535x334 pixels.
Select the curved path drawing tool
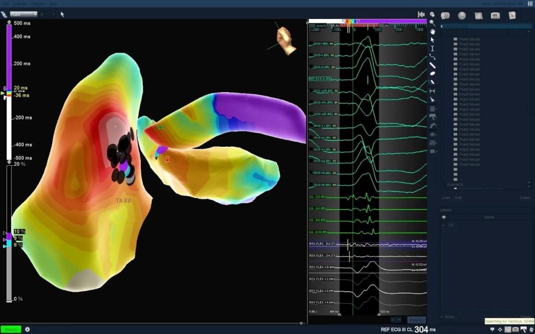[x=432, y=56]
